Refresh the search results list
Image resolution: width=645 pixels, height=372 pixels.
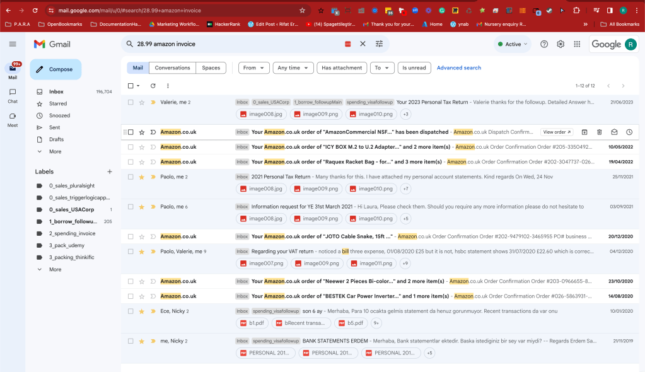point(153,86)
